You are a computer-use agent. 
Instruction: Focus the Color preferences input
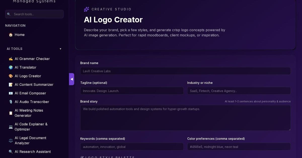[x=239, y=147]
